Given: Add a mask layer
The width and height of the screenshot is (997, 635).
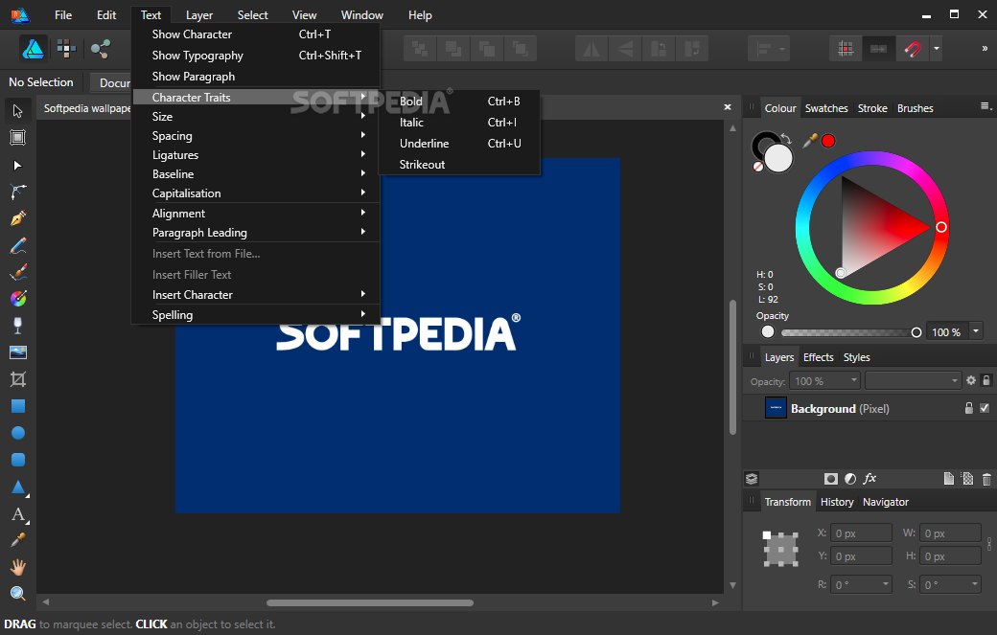Looking at the screenshot, I should tap(830, 479).
